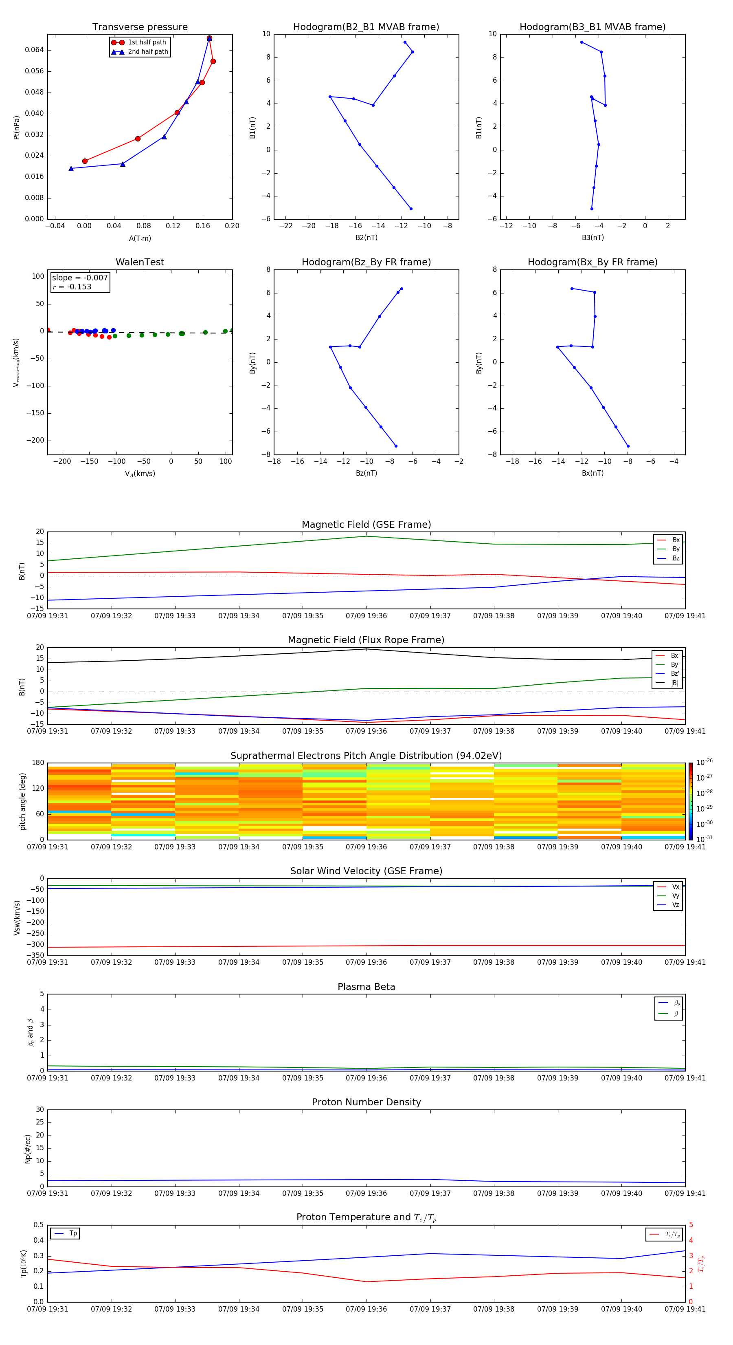Image resolution: width=733 pixels, height=1345 pixels.
Task: Click the B2(nT) x-axis label
Action: point(366,238)
